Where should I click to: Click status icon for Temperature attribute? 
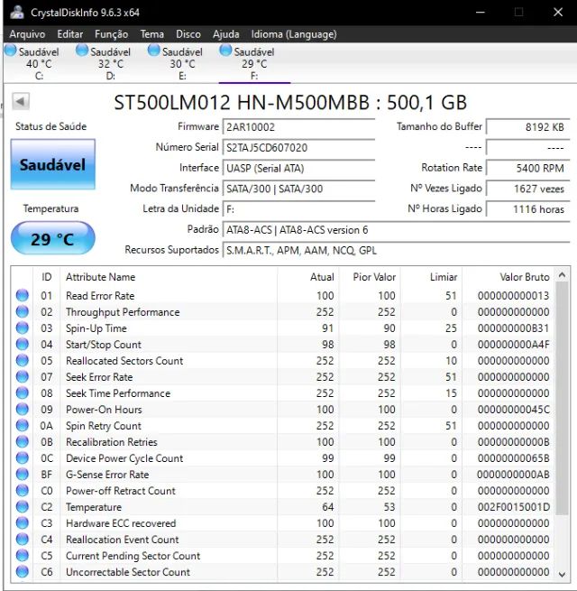pyautogui.click(x=23, y=506)
